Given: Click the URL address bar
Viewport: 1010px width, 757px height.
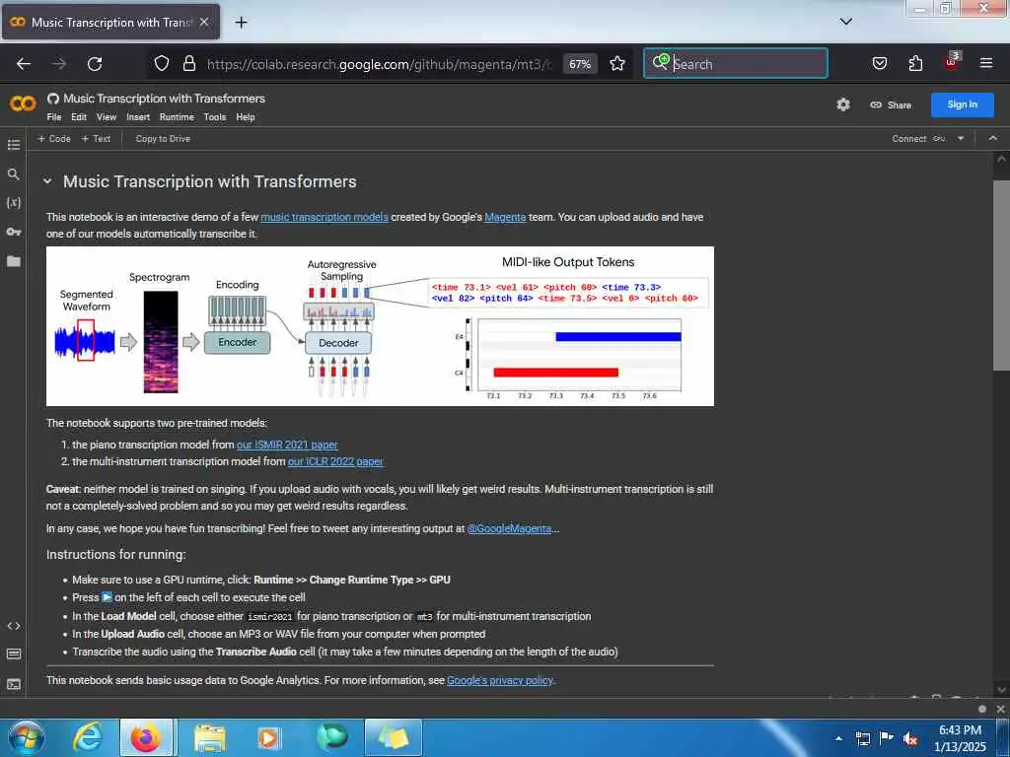Looking at the screenshot, I should click(379, 64).
